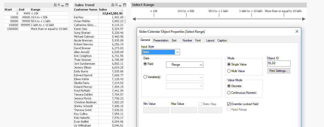The image size is (324, 127).
Task: Click the Max Value input field
Action: (184, 110)
